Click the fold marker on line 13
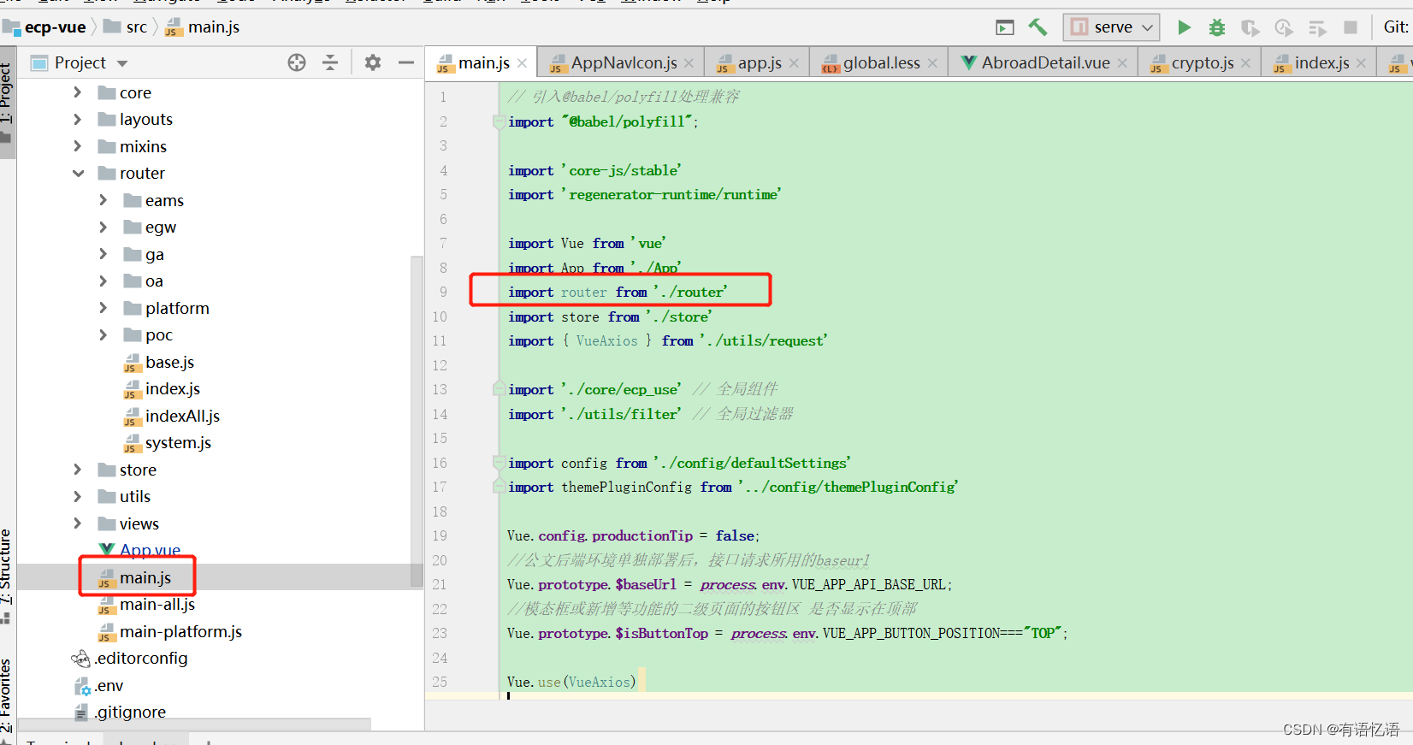 point(498,390)
